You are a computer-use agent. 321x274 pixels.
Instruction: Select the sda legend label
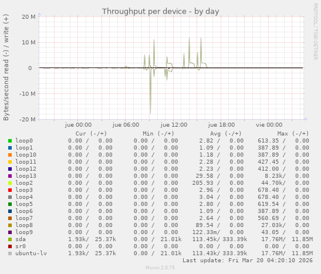21,239
